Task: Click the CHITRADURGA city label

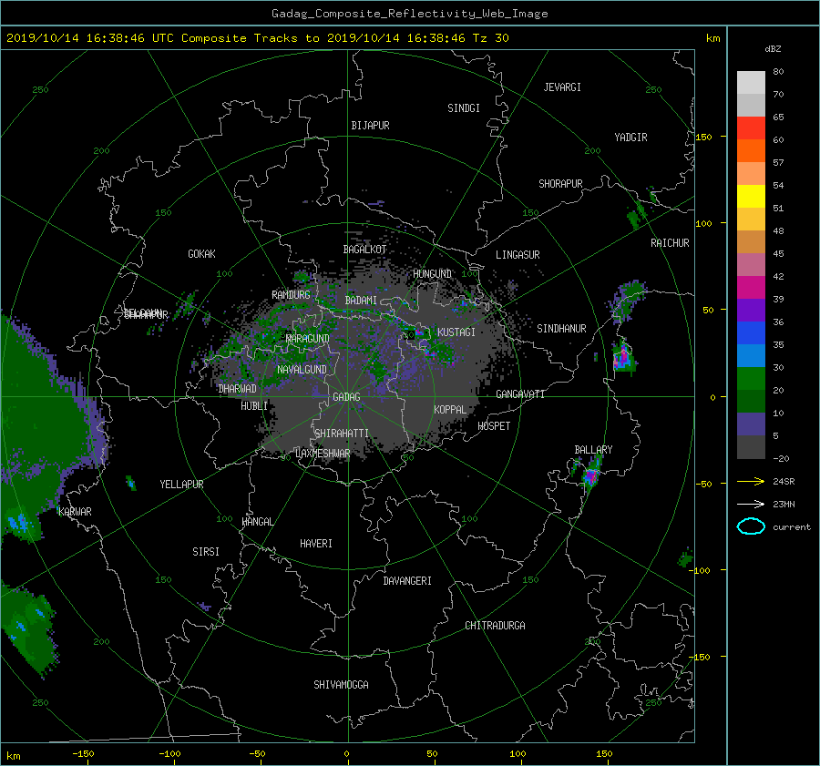Action: (x=495, y=626)
